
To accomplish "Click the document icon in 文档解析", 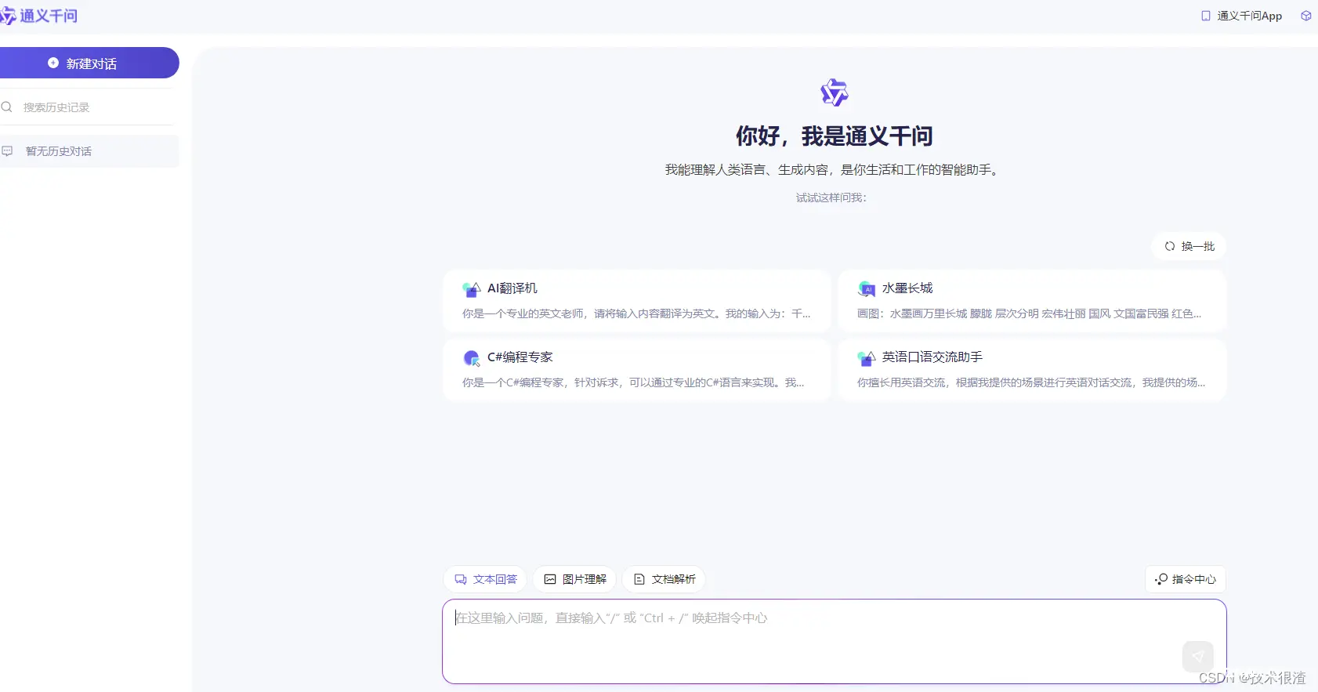I will [639, 579].
